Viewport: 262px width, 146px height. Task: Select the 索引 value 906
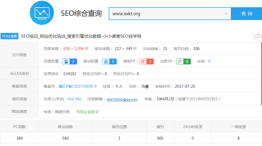click(x=160, y=138)
